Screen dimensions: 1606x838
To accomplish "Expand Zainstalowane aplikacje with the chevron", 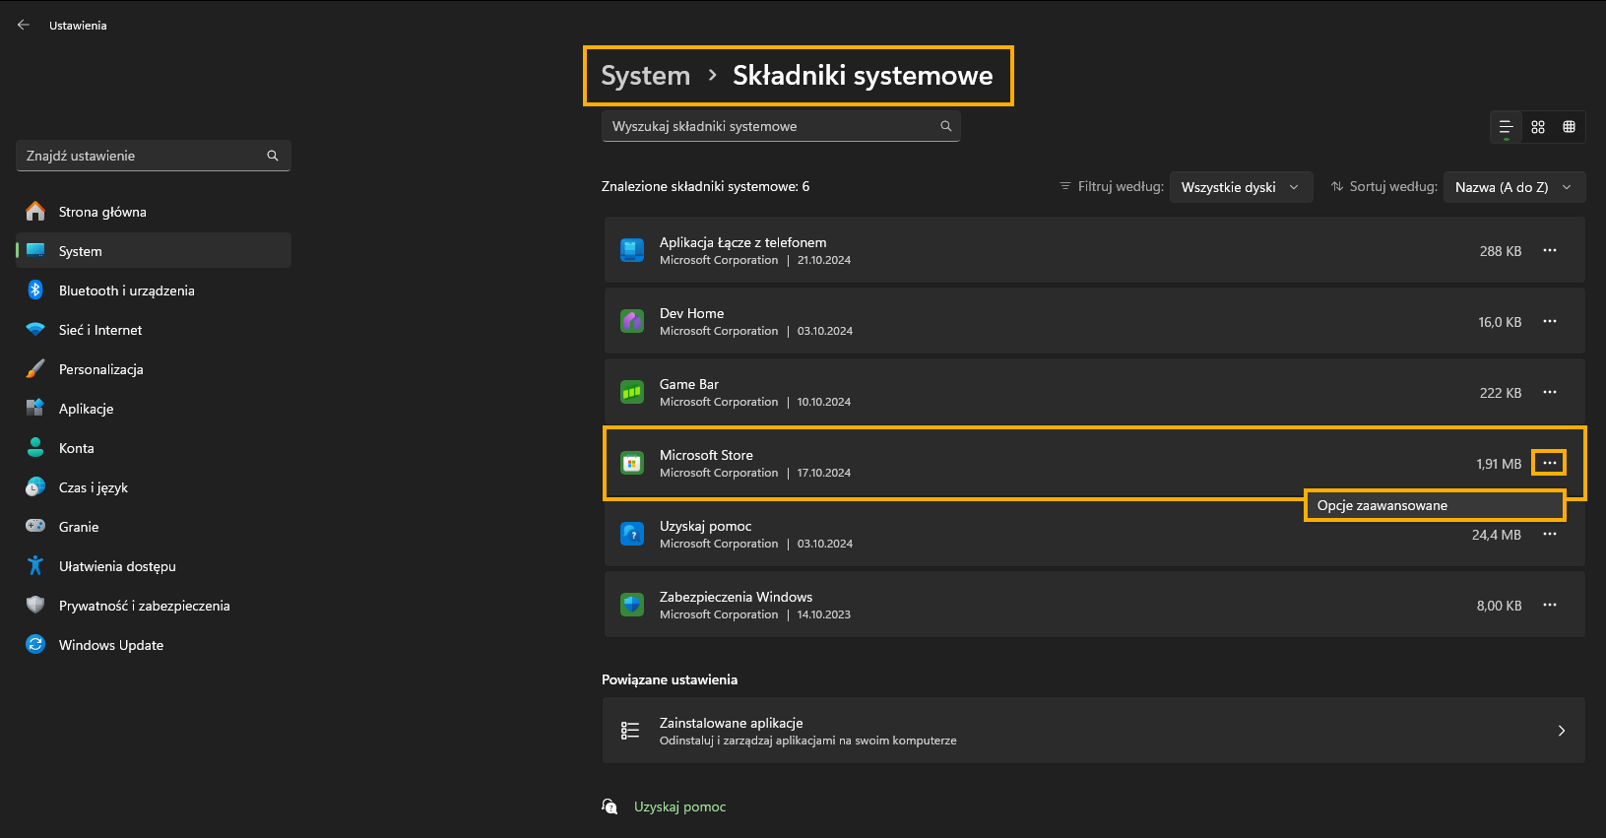I will (x=1562, y=731).
